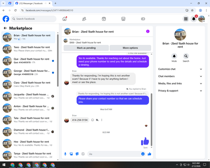This screenshot has height=168, width=210.
Task: Click the large profile photo in right panel
Action: click(x=180, y=34)
